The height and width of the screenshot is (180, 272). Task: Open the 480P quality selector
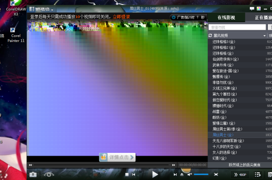click(x=240, y=175)
